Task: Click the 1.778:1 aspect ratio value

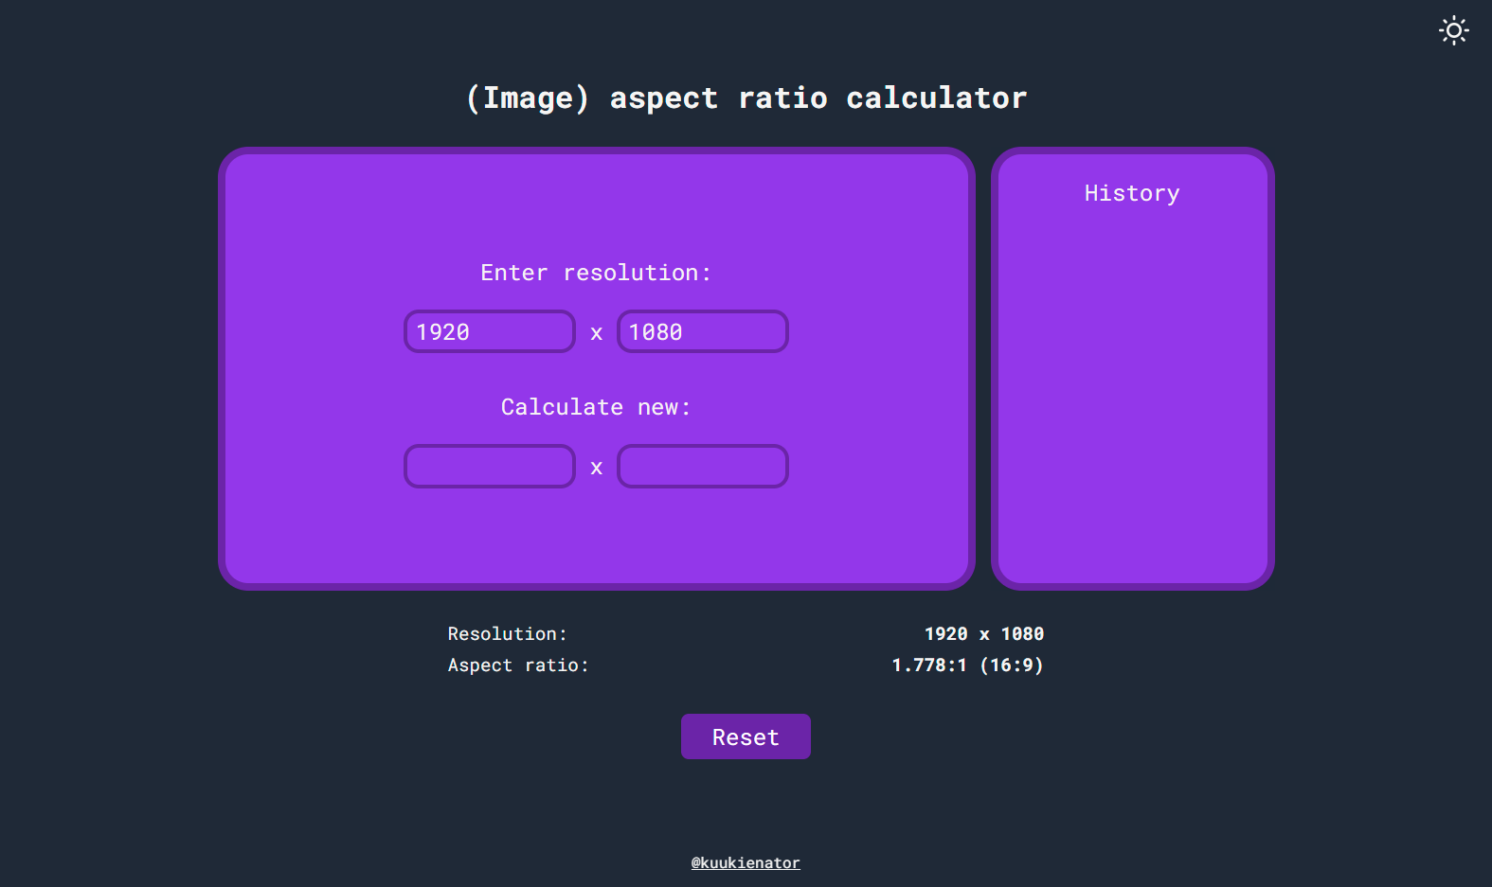Action: 966,665
